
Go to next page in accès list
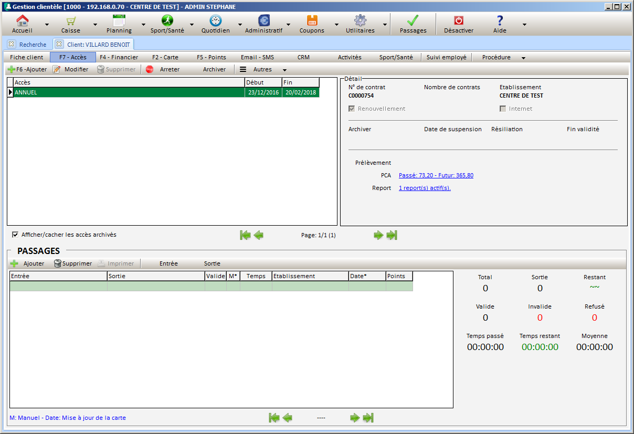point(378,235)
